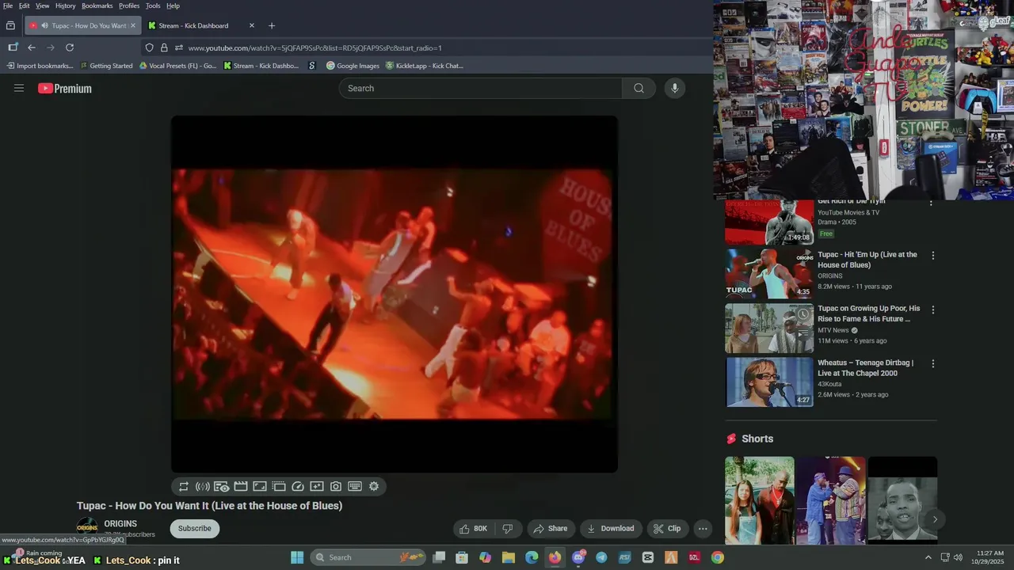
Task: Click the Import bookmarks item
Action: point(40,66)
